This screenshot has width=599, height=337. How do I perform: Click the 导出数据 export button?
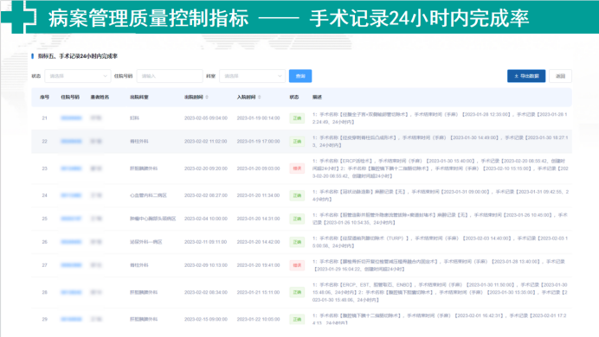click(x=526, y=76)
